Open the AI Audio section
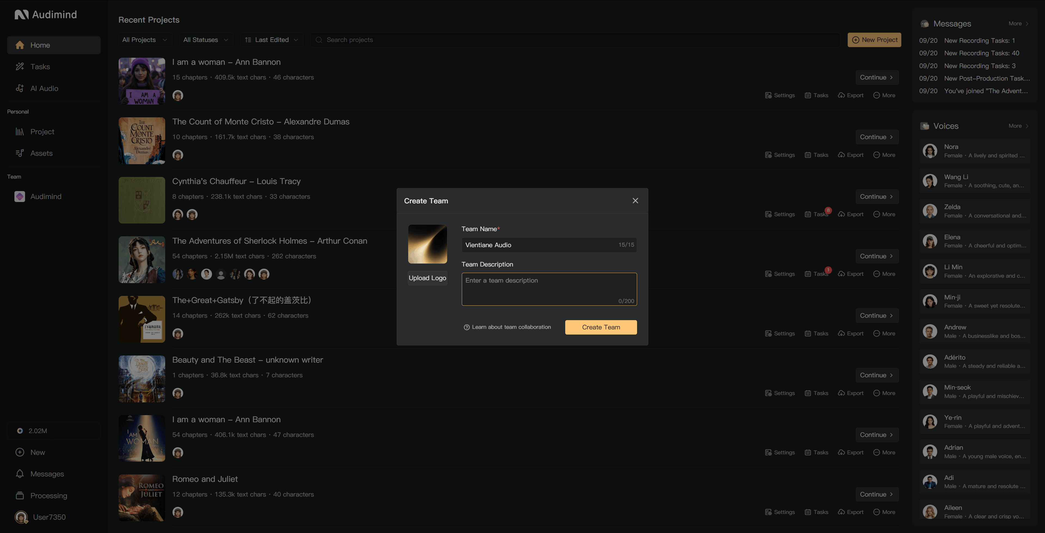Screen dimensions: 1045x533 (54, 88)
